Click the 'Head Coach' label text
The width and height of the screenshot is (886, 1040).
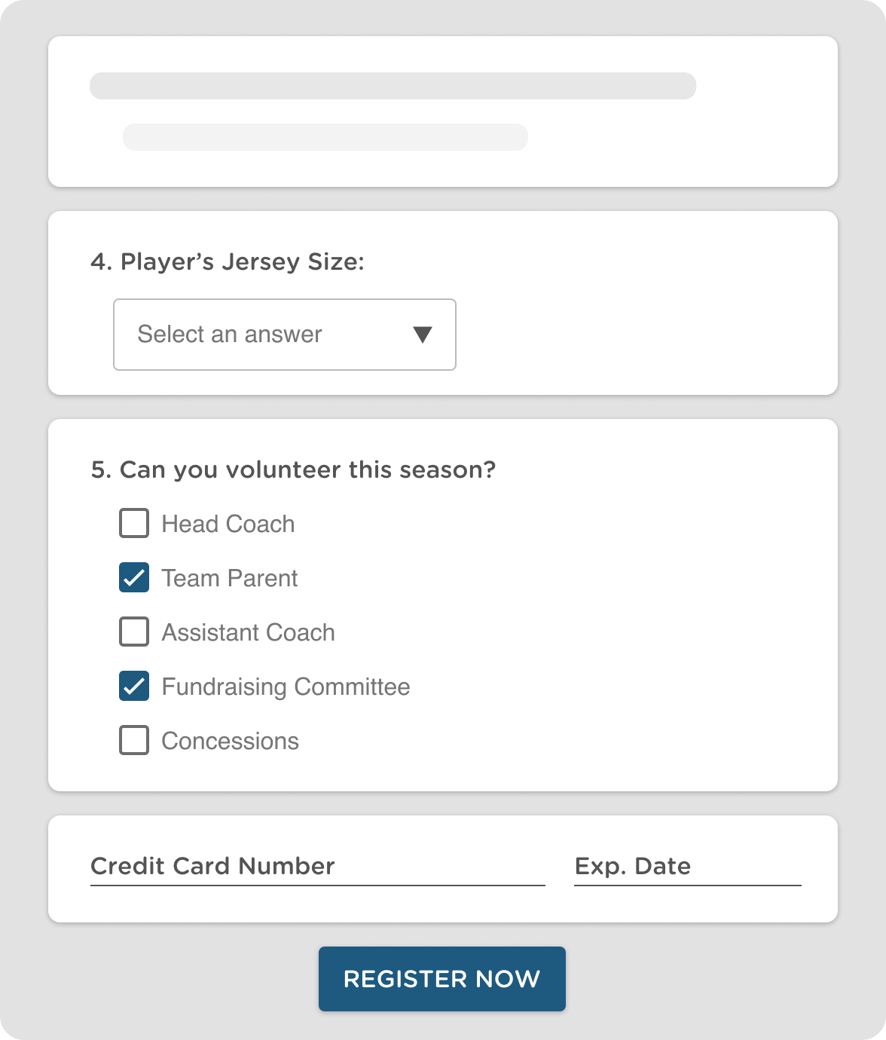(x=227, y=524)
